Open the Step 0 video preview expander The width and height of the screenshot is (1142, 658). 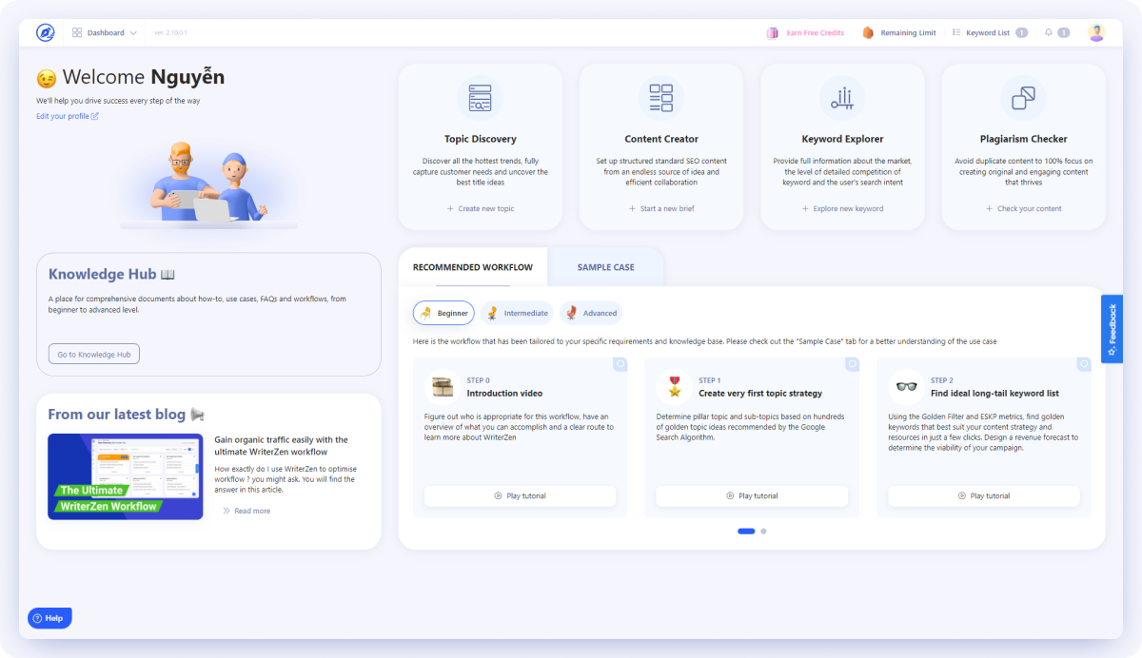click(x=620, y=364)
